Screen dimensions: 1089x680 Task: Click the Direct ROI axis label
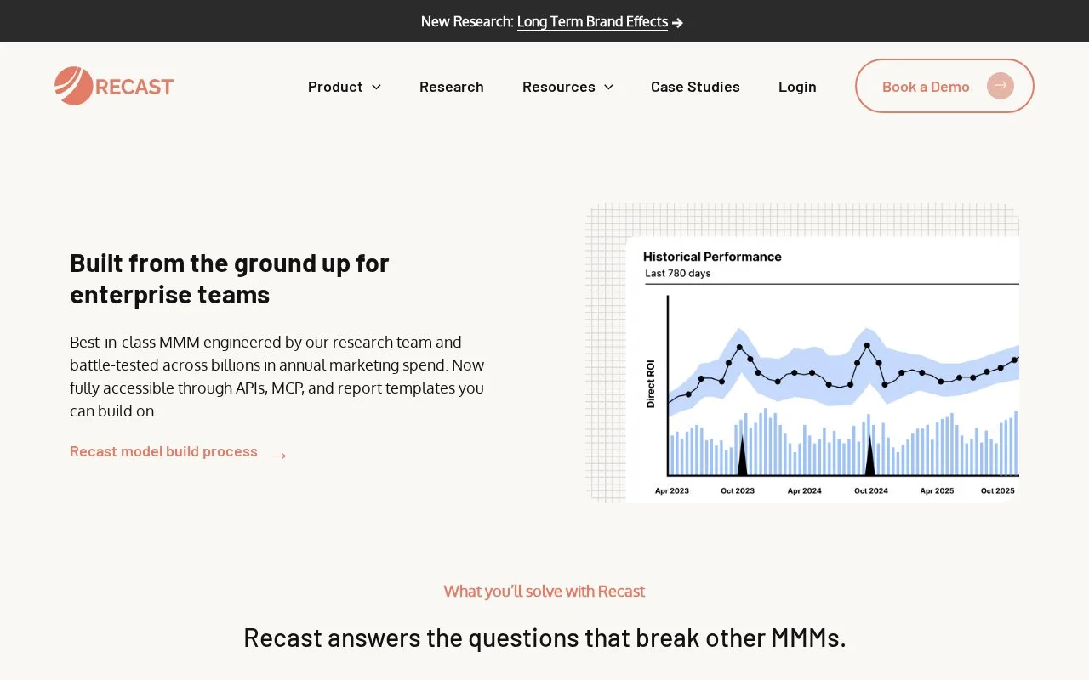point(651,384)
